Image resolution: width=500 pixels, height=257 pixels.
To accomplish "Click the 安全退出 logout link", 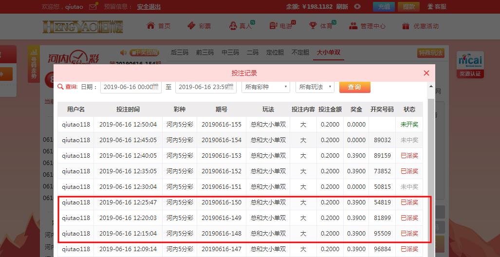I will coord(148,7).
